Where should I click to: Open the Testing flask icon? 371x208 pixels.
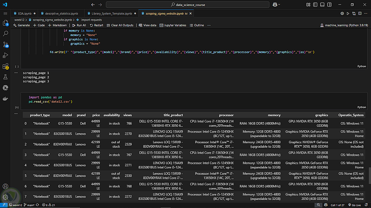pyautogui.click(x=6, y=77)
